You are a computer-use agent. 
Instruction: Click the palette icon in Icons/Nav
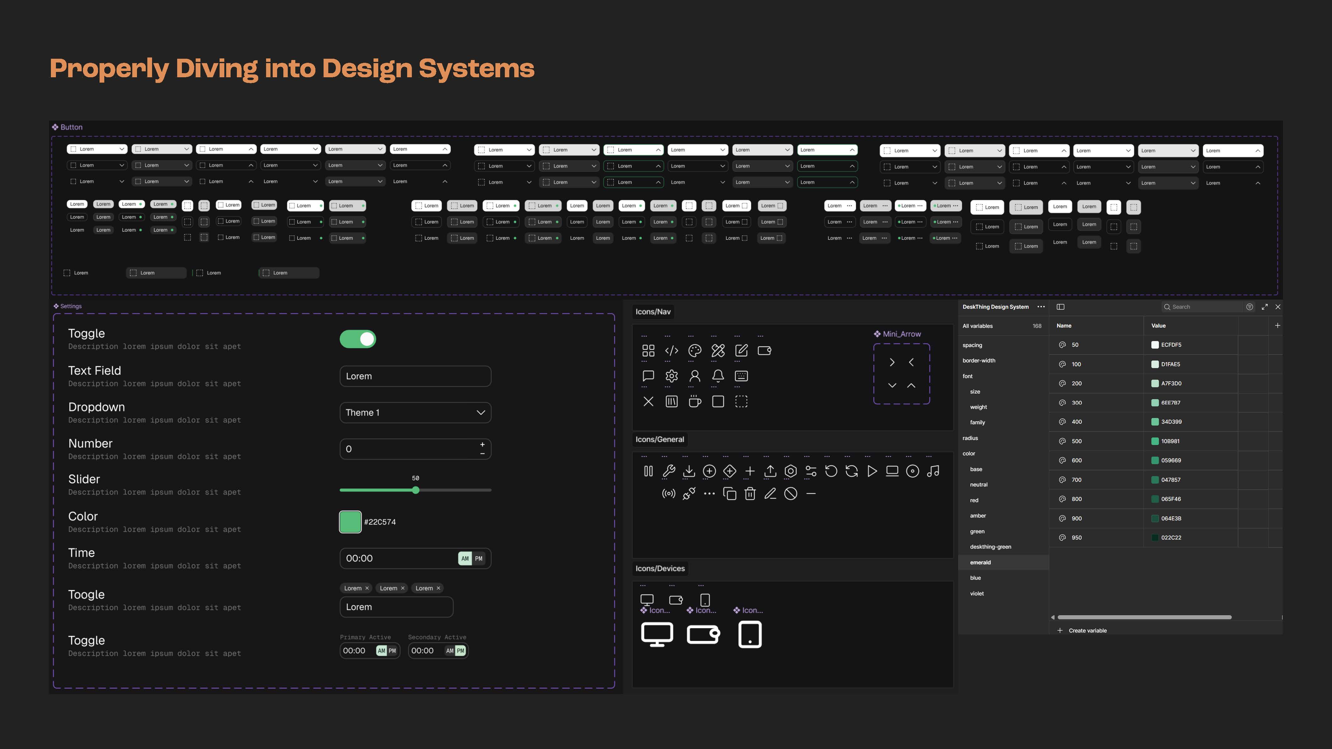pyautogui.click(x=695, y=350)
